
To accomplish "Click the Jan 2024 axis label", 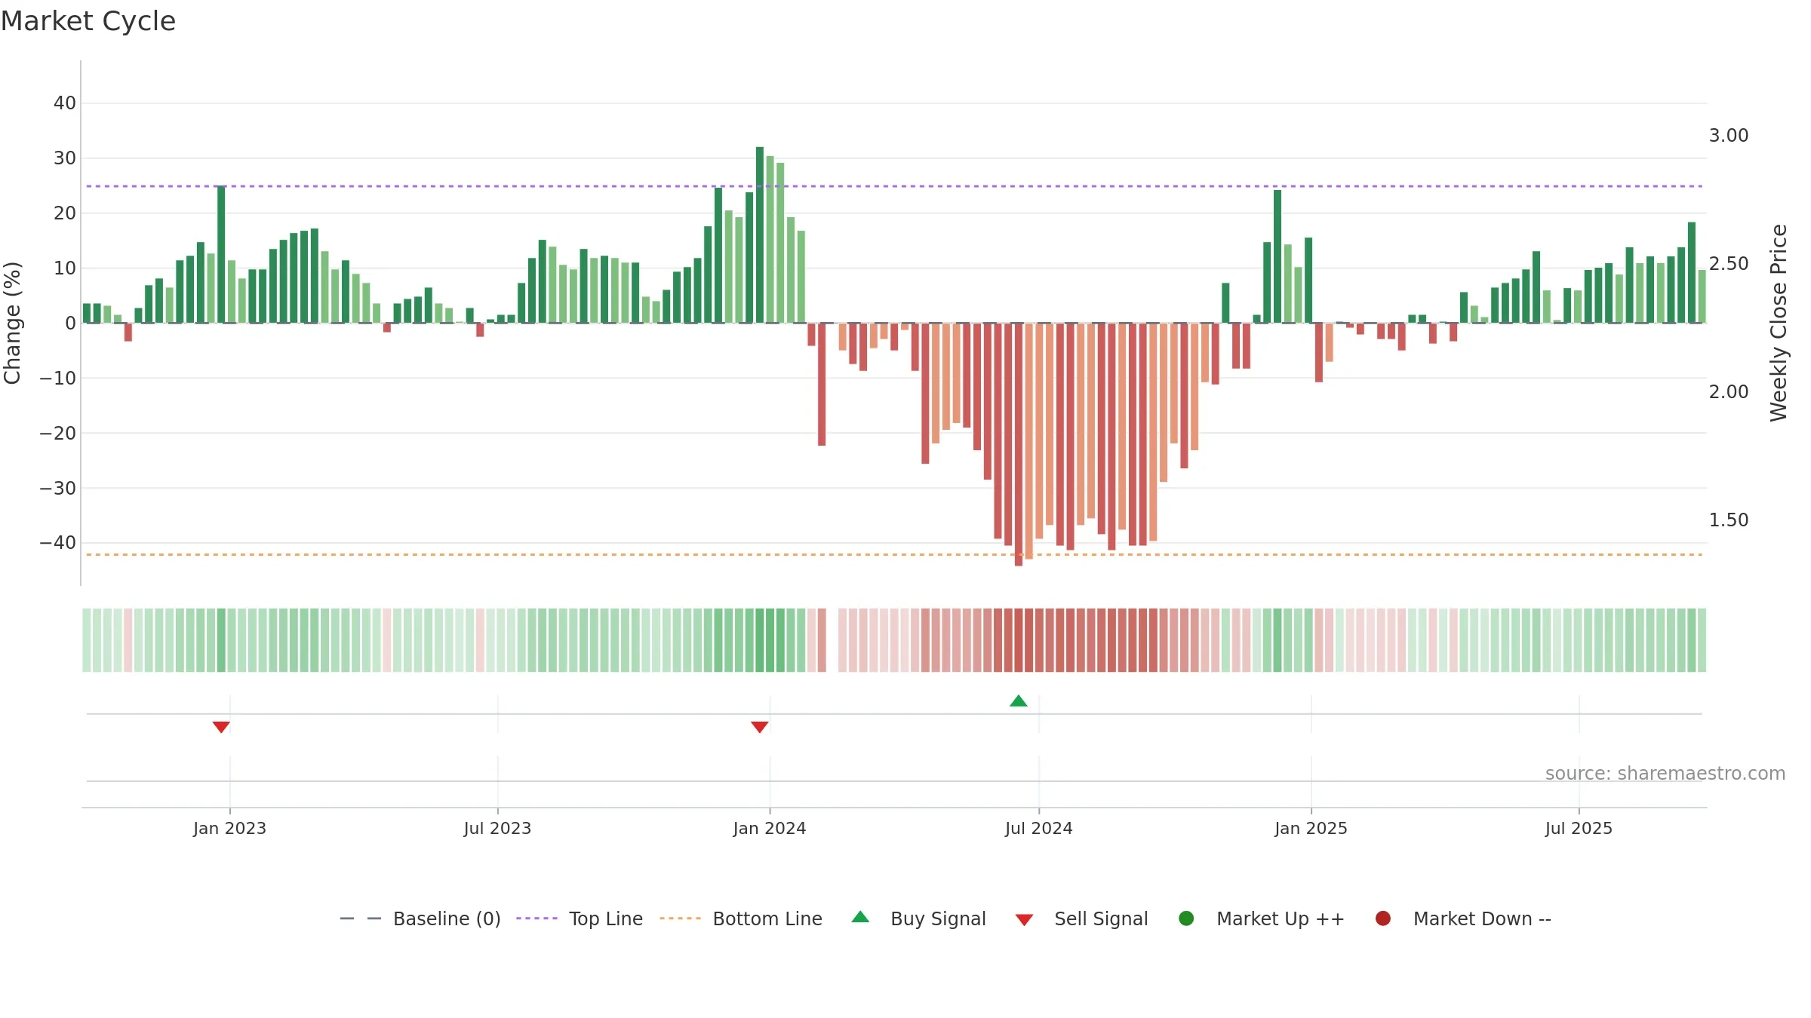I will 770,828.
